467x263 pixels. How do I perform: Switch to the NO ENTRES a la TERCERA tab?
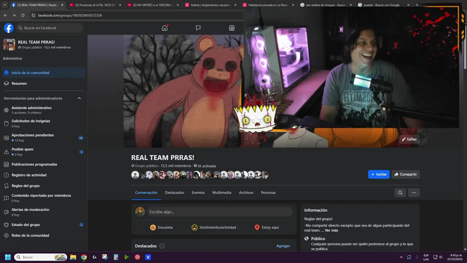point(153,5)
